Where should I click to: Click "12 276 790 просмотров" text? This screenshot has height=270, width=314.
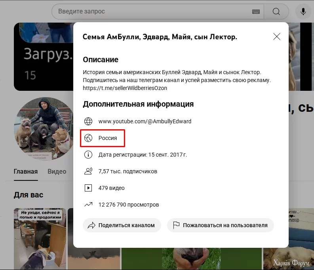(129, 205)
